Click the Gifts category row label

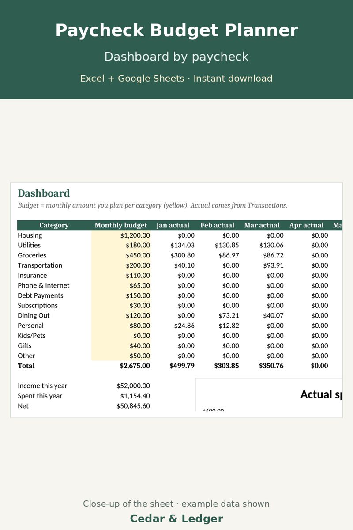click(x=25, y=346)
